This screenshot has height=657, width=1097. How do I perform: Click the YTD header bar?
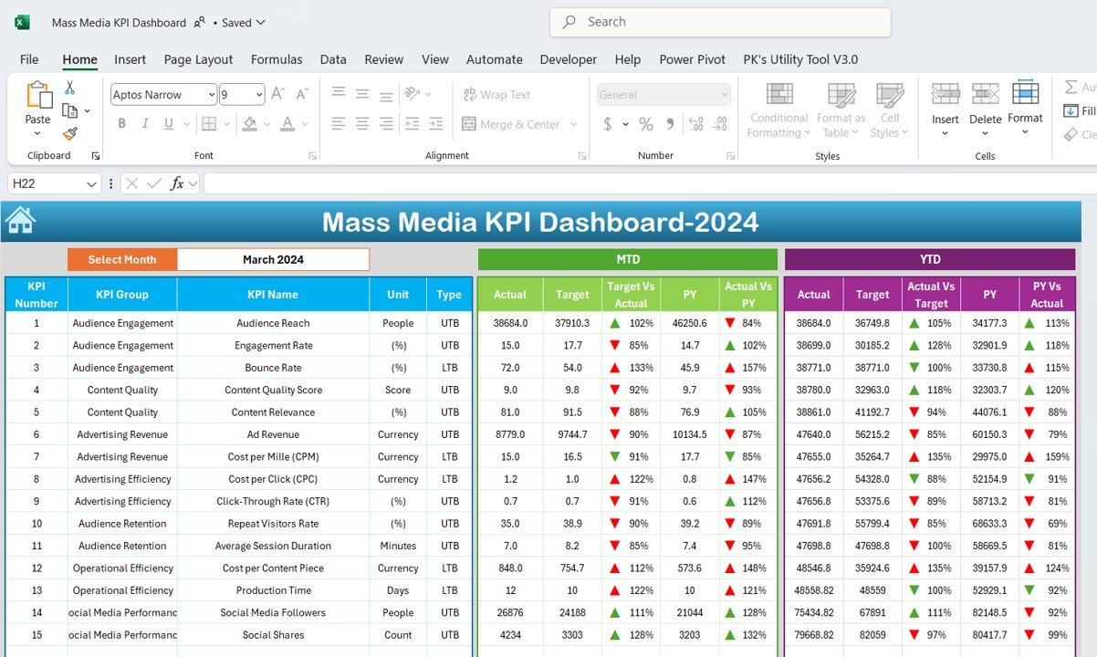pos(930,259)
